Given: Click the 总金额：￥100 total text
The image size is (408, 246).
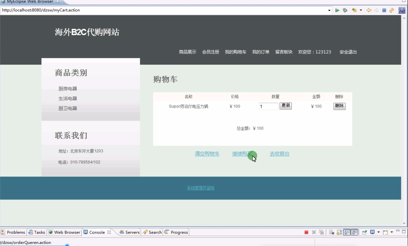Looking at the screenshot, I should 250,128.
